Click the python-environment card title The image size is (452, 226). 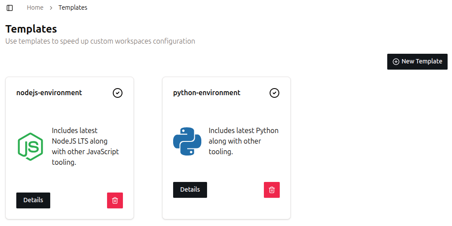click(x=207, y=93)
